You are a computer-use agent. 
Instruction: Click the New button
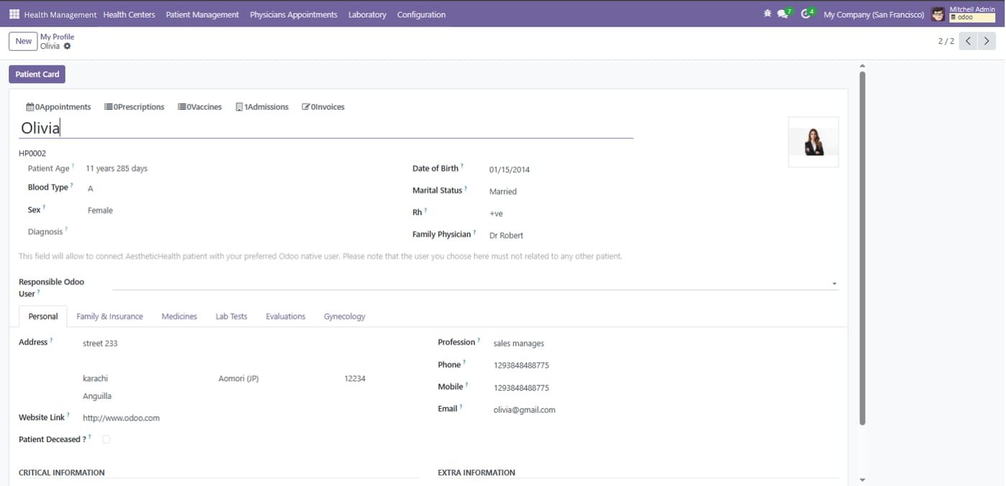click(x=24, y=41)
